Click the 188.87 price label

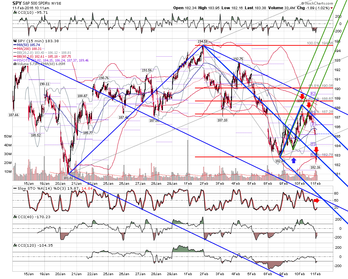point(83,96)
